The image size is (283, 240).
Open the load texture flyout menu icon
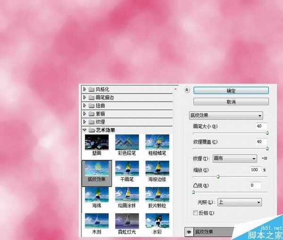265,158
